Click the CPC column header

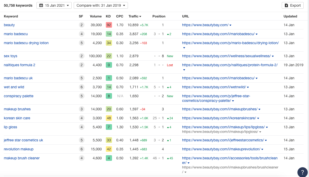[119, 16]
